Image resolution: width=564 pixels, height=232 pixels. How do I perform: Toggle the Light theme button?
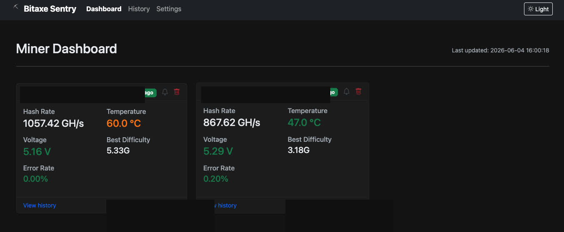pos(538,9)
